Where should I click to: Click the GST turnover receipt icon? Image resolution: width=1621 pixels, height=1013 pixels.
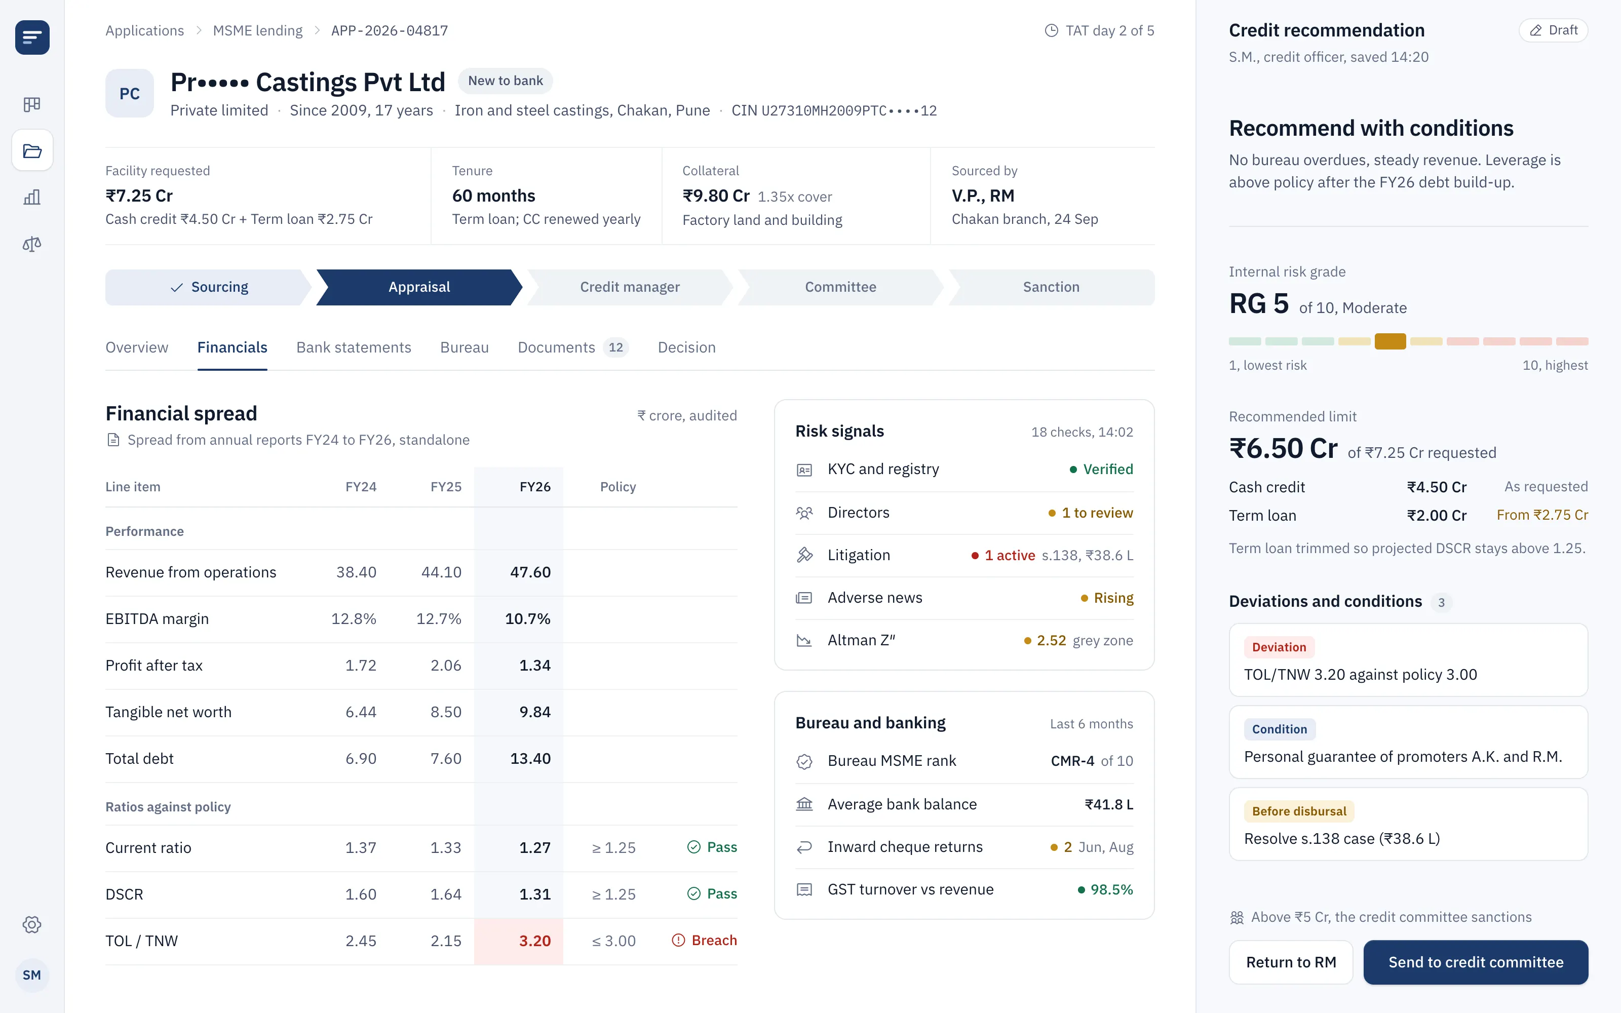click(804, 890)
